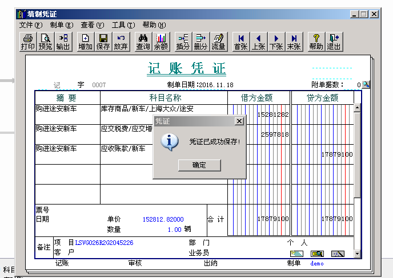Viewport: 393px width, 278px height.
Task: Open the 帮助(H) menu
Action: [154, 25]
